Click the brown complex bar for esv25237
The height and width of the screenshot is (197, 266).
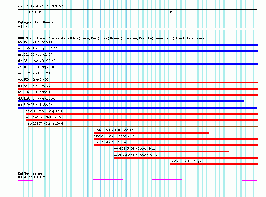tap(143, 126)
